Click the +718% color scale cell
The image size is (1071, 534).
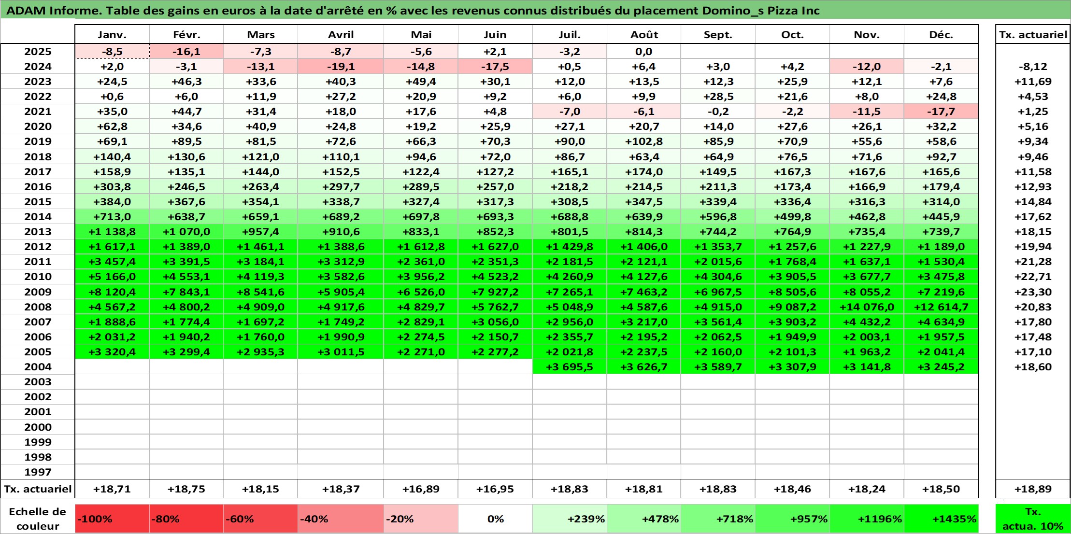coord(718,519)
